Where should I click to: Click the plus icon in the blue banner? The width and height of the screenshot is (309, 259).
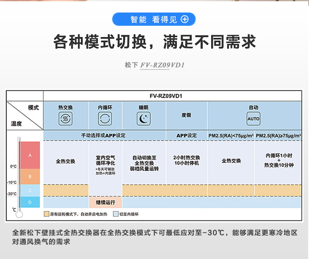click(x=185, y=19)
